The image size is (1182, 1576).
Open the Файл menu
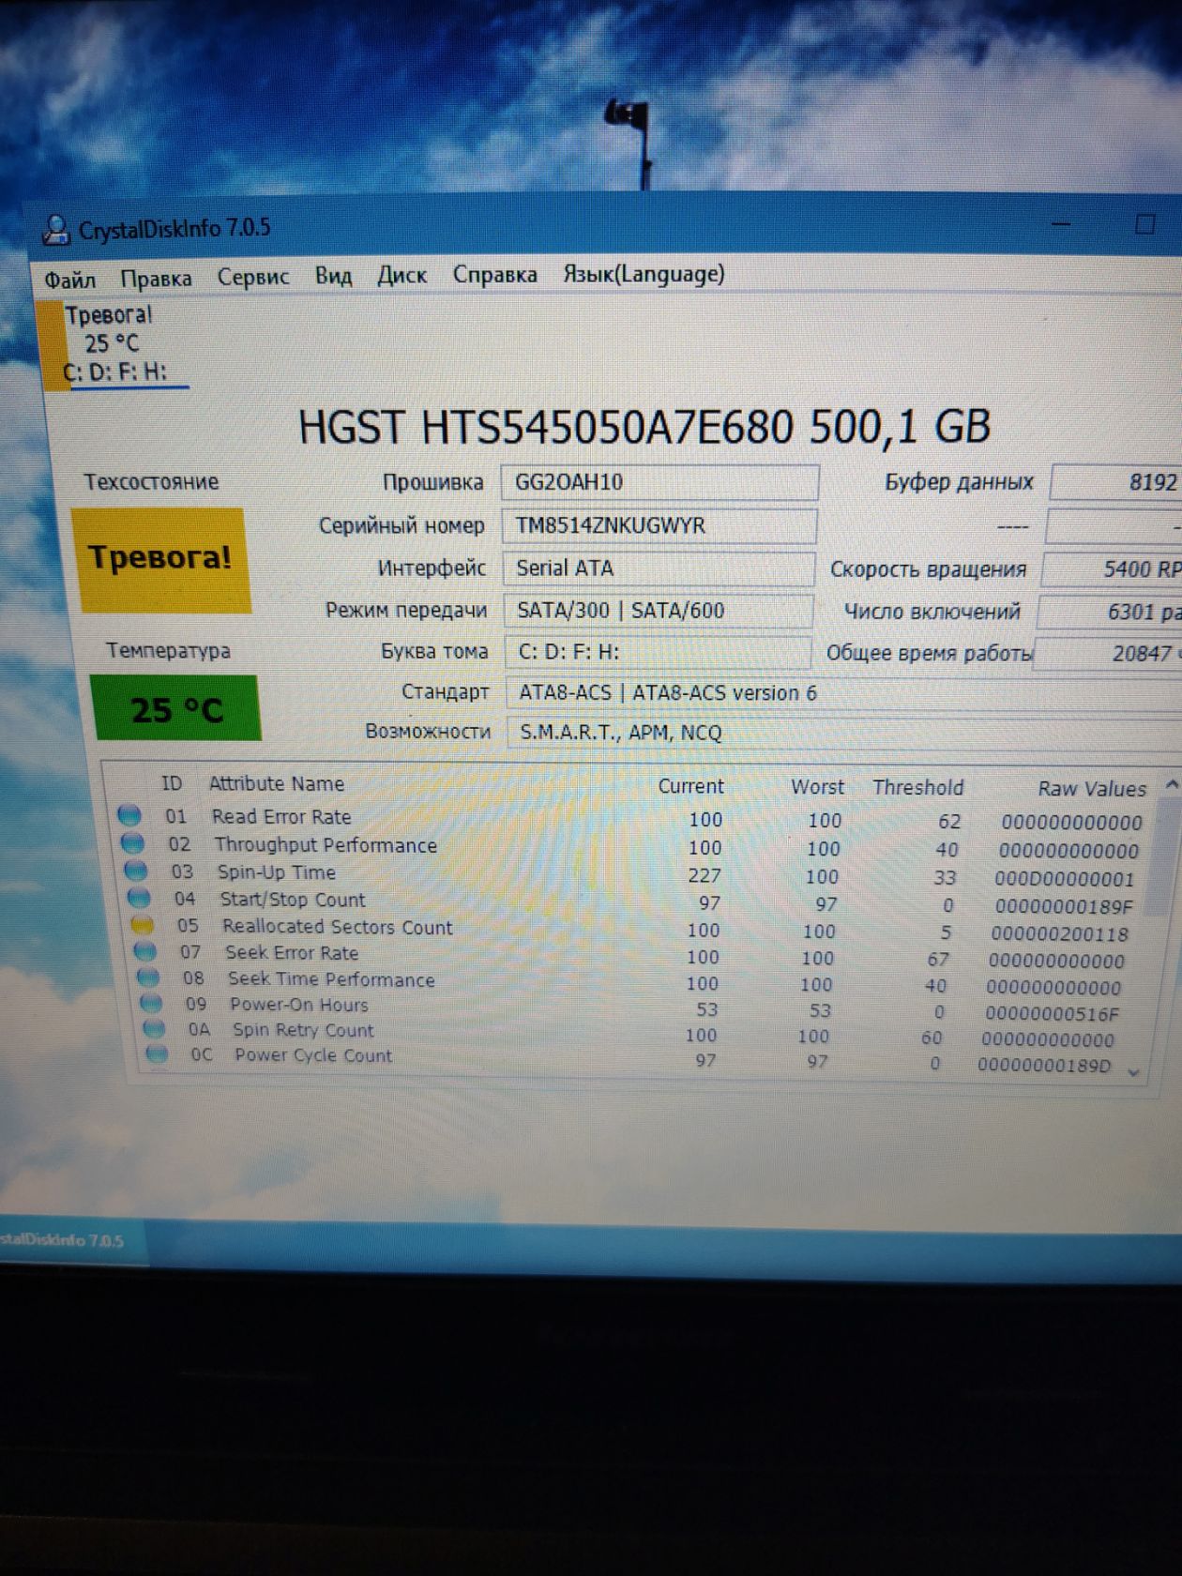click(x=70, y=280)
